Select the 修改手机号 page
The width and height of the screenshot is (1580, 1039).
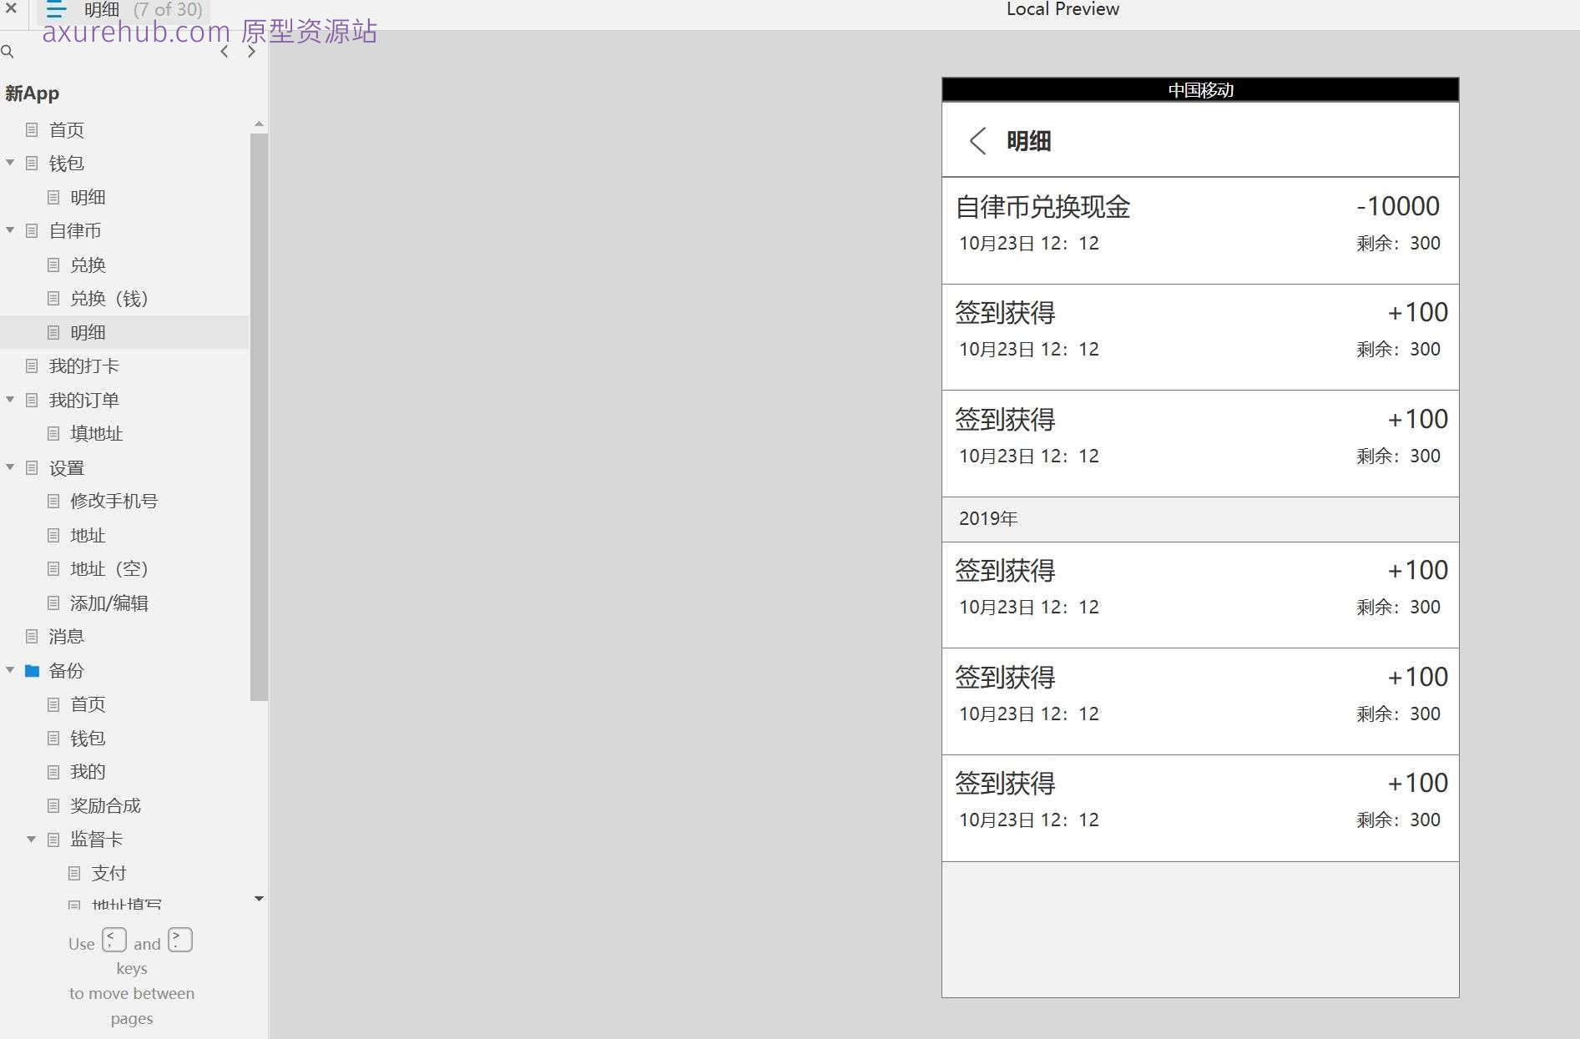click(x=114, y=501)
